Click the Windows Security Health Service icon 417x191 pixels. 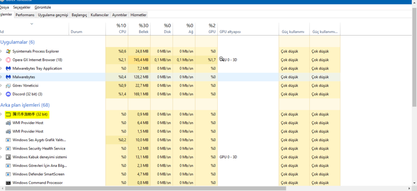tap(8, 149)
